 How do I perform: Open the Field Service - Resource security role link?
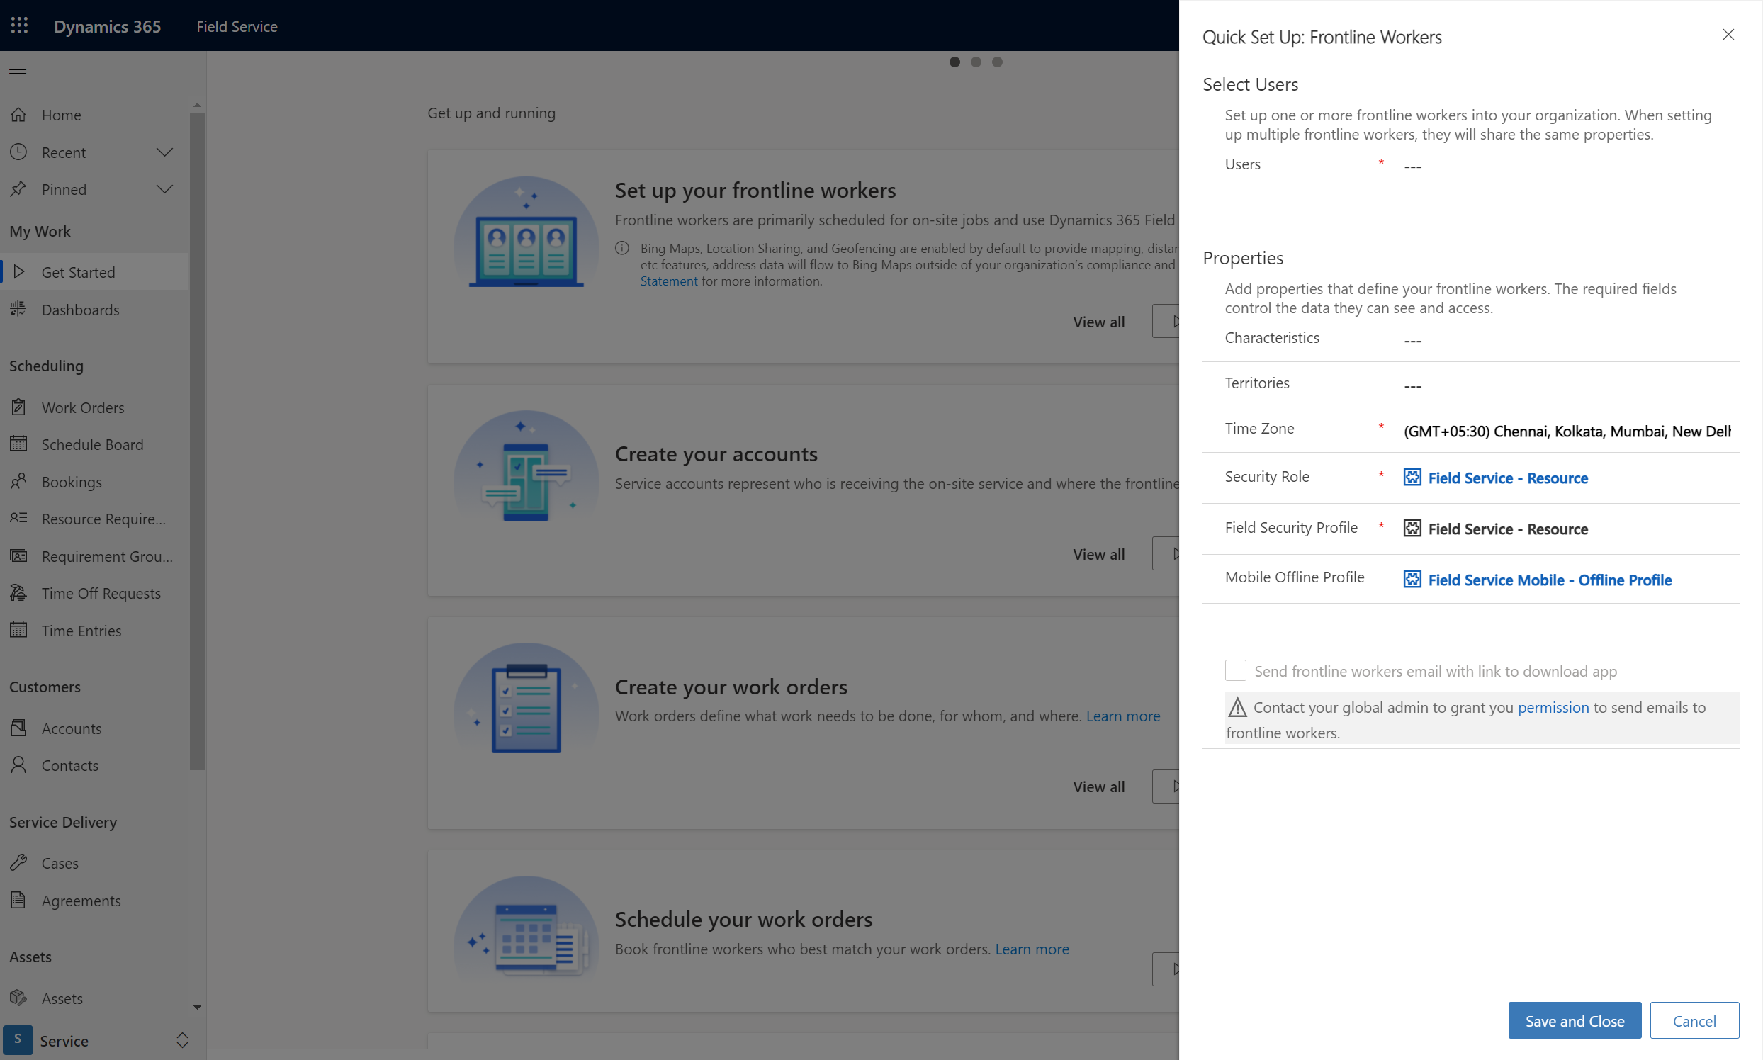1507,478
